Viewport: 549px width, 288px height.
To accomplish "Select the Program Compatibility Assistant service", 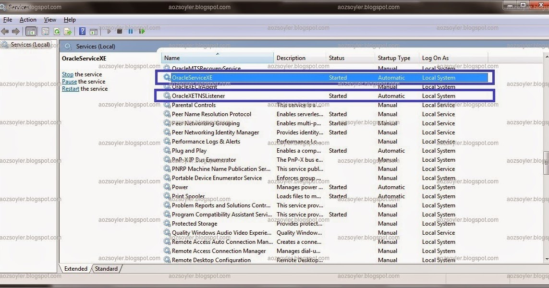I will coord(221,214).
